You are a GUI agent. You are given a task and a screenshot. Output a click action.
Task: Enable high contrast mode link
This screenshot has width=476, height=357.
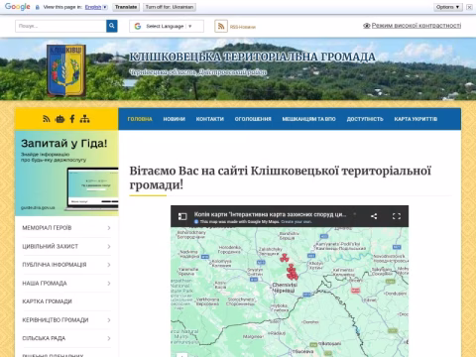click(412, 26)
